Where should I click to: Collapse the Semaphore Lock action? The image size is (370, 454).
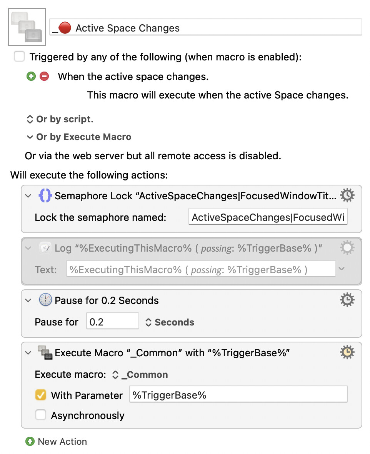click(x=28, y=196)
